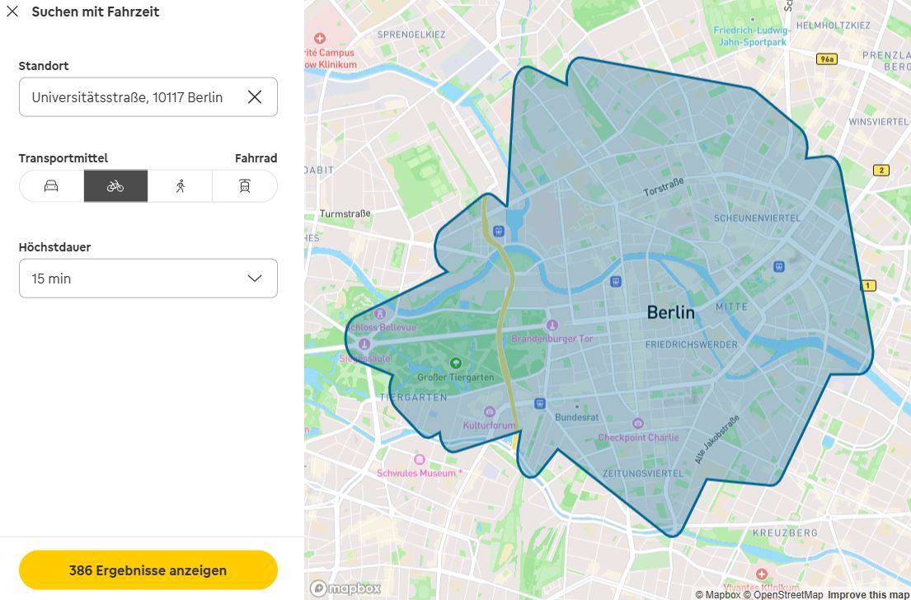Image resolution: width=911 pixels, height=600 pixels.
Task: Click the Brandenburger Tor landmark icon
Action: [552, 326]
